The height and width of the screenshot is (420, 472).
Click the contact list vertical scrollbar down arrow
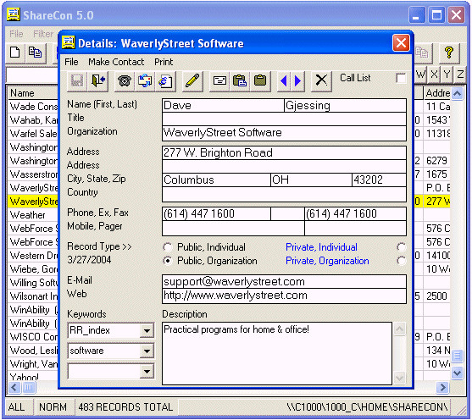457,373
